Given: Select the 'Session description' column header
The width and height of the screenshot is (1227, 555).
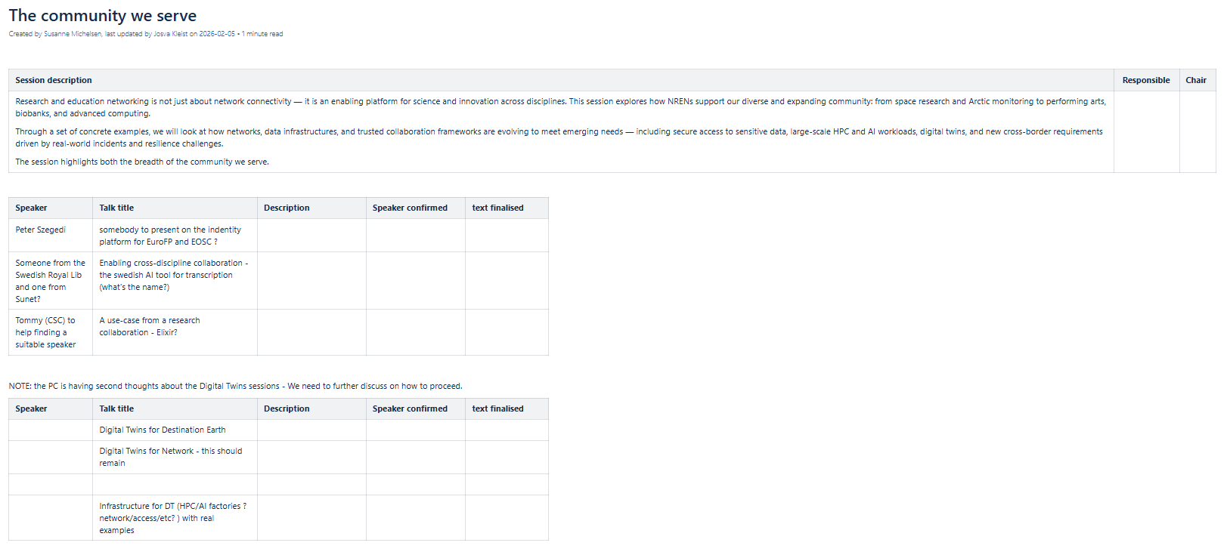Looking at the screenshot, I should [54, 80].
